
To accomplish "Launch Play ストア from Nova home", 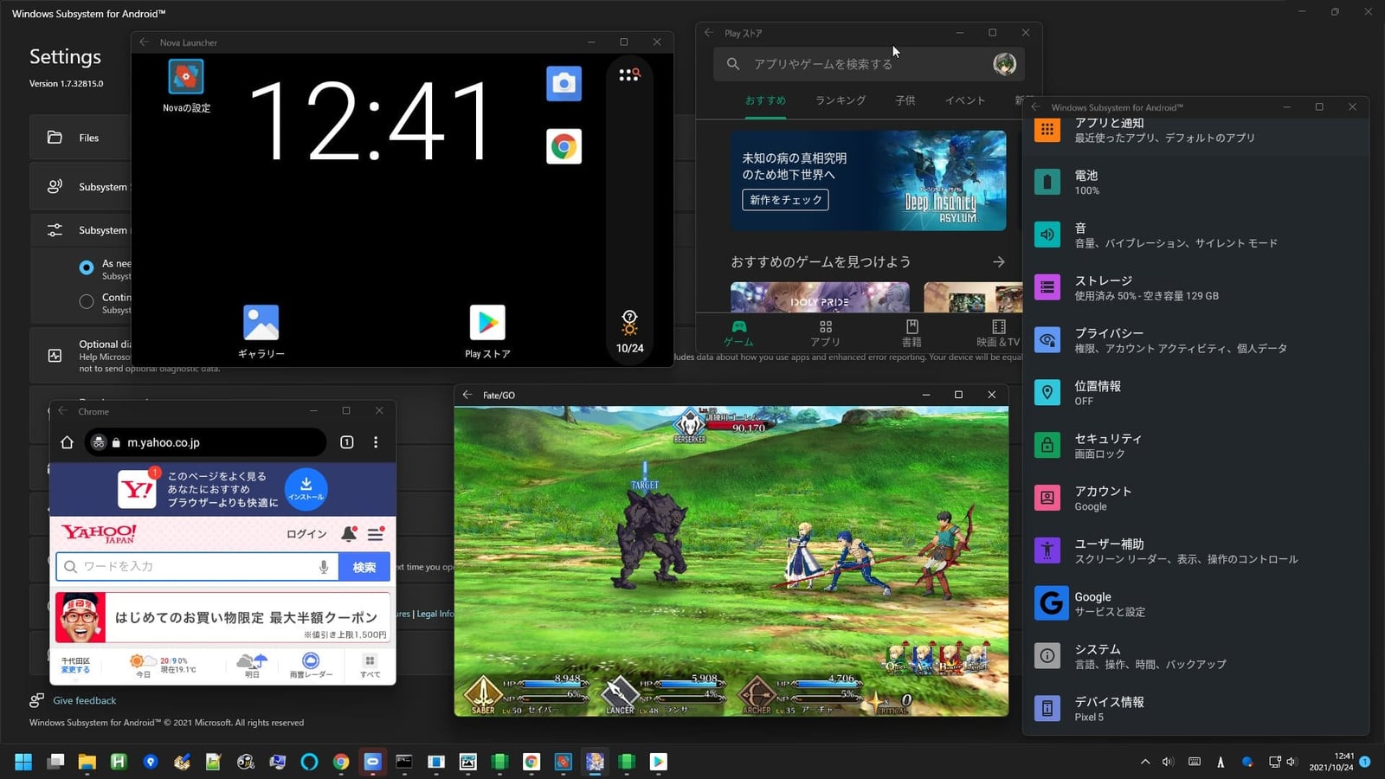I will tap(487, 324).
